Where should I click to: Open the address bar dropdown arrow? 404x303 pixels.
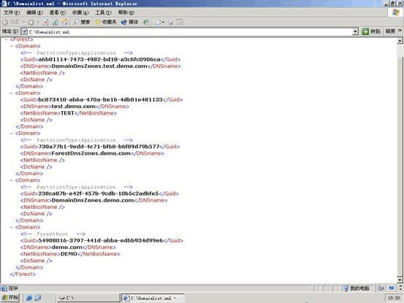pyautogui.click(x=355, y=31)
